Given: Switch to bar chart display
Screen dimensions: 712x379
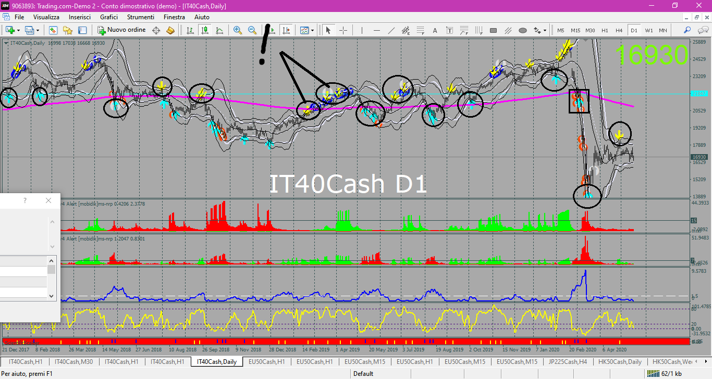Looking at the screenshot, I should (x=190, y=30).
